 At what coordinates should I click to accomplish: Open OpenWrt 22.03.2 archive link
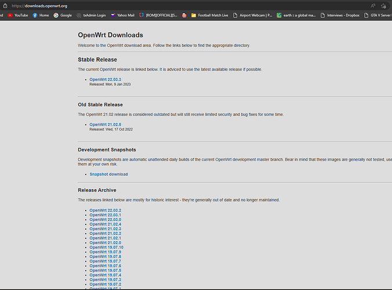tap(106, 210)
